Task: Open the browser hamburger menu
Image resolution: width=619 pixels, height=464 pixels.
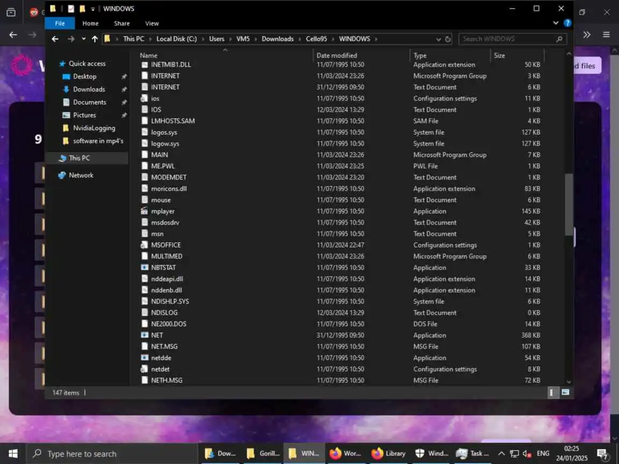Action: pos(606,35)
